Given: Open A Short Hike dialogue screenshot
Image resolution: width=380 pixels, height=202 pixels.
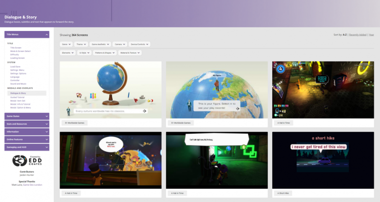Looking at the screenshot, I should tap(323, 160).
